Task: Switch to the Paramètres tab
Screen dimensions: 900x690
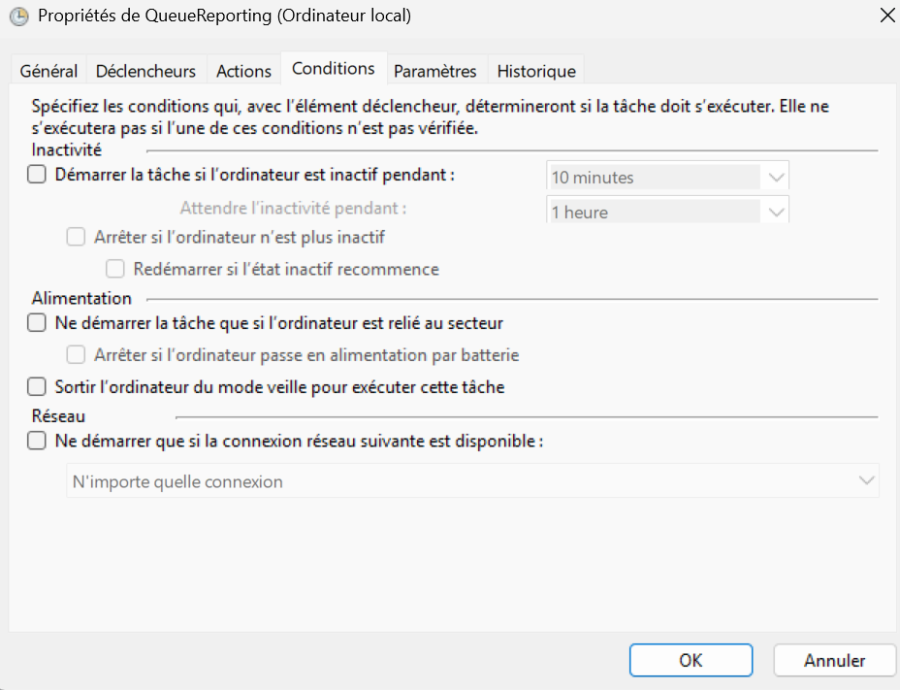Action: [435, 70]
